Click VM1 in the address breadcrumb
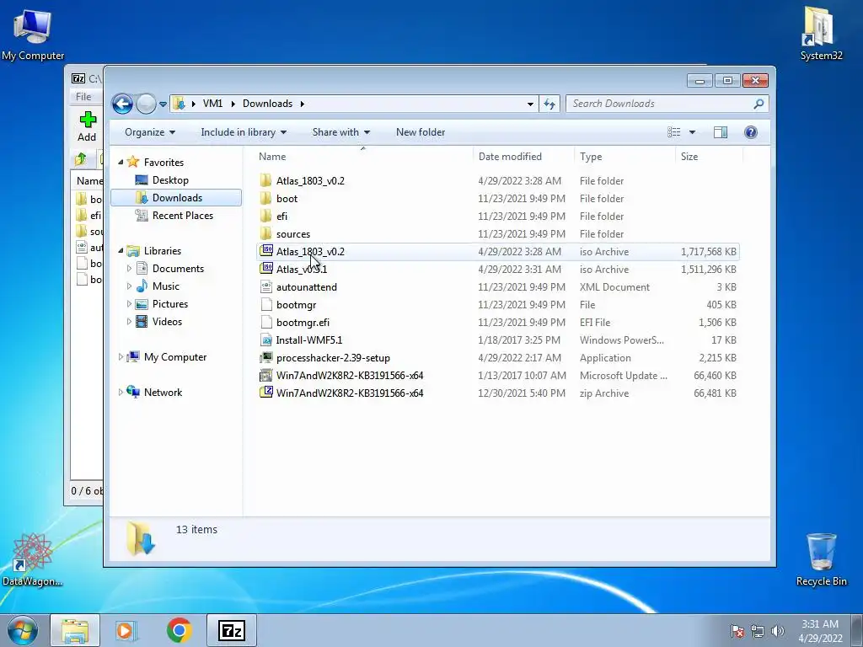 212,104
